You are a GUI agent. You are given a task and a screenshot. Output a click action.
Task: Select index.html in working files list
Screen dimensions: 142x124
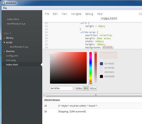pyautogui.click(x=13, y=19)
